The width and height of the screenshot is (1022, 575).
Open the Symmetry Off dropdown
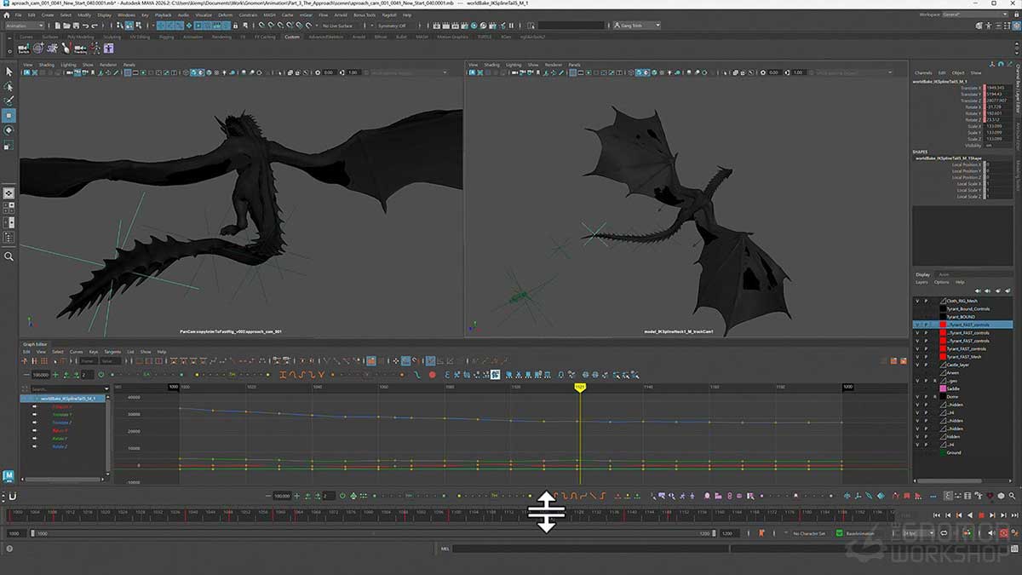pos(390,26)
